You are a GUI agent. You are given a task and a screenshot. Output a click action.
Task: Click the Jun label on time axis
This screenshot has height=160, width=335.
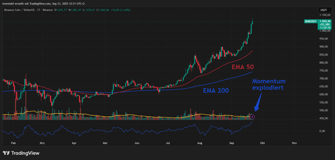coord(138,143)
